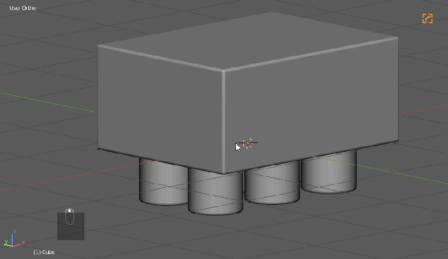Click the red X axis letter in gizmo
Viewport: 448px width, 259px height.
pos(24,242)
